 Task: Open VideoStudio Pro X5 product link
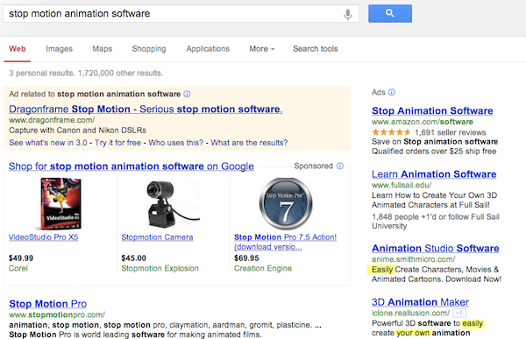click(x=43, y=237)
